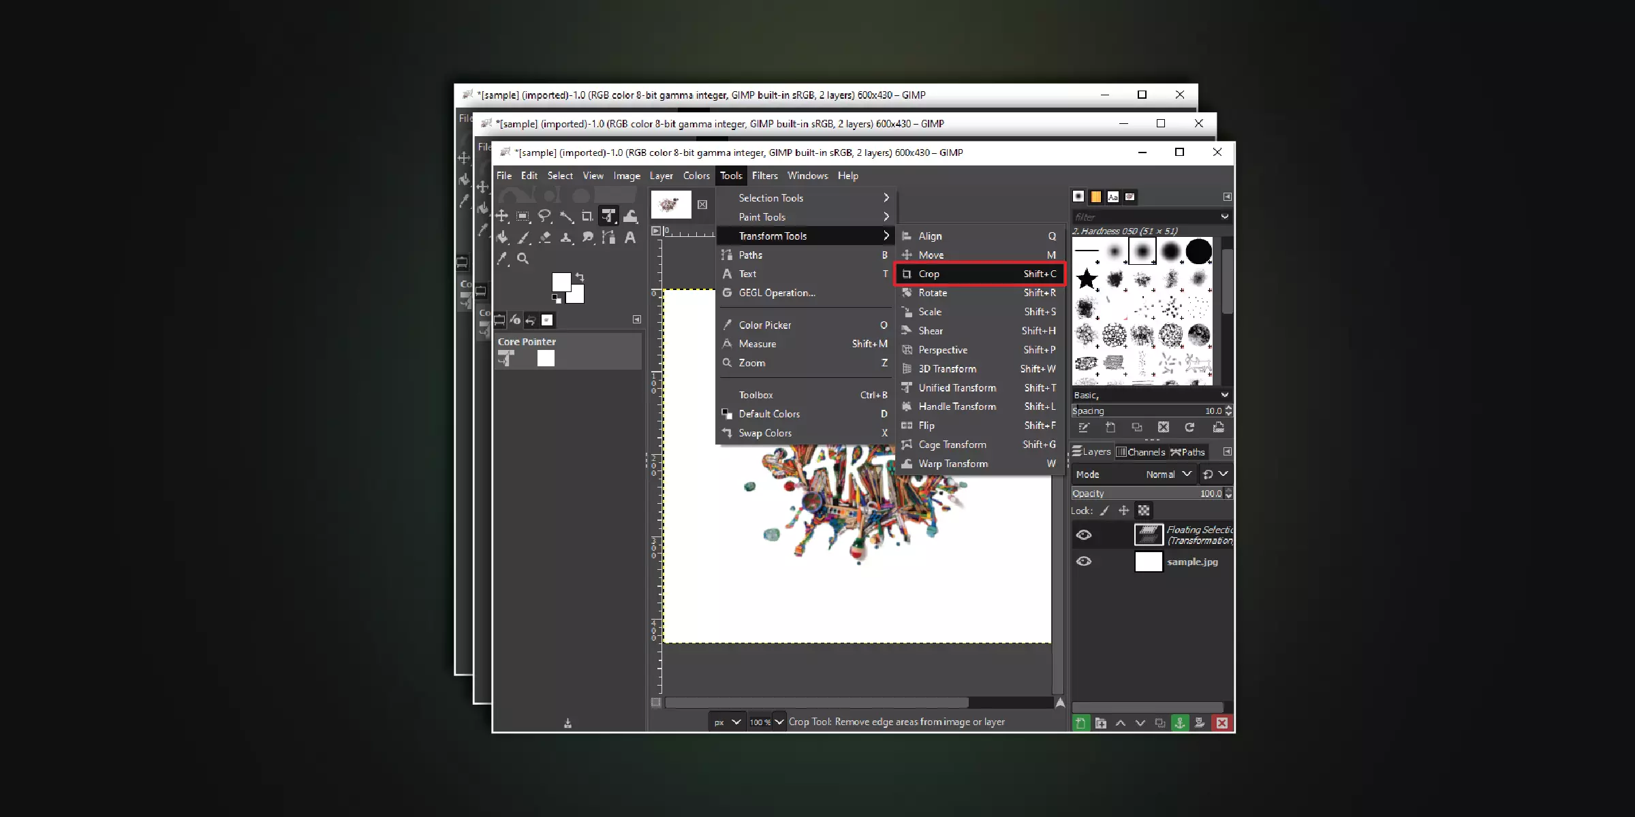Click the sample.jpg layer thumbnail
1635x817 pixels.
[x=1147, y=562]
